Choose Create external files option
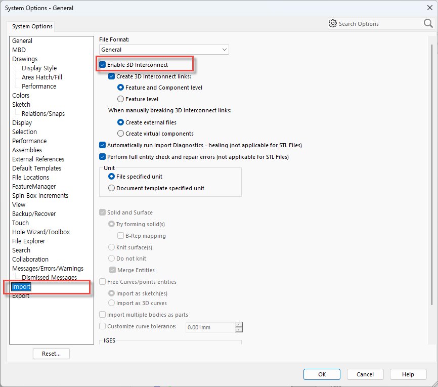Viewport: 438px width, 387px height. (120, 122)
